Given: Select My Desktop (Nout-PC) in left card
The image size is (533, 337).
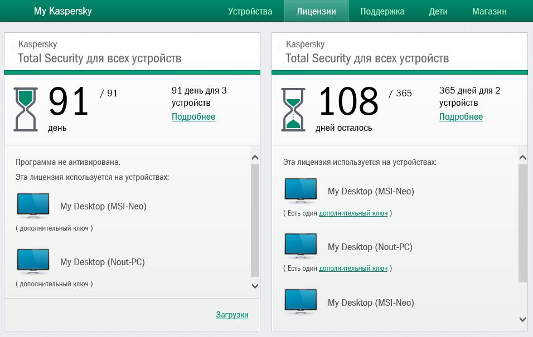Looking at the screenshot, I should click(103, 262).
